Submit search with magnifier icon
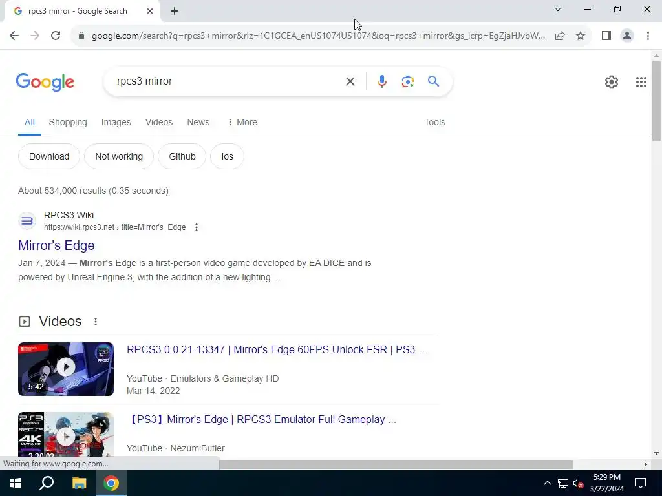Image resolution: width=662 pixels, height=496 pixels. coord(433,81)
